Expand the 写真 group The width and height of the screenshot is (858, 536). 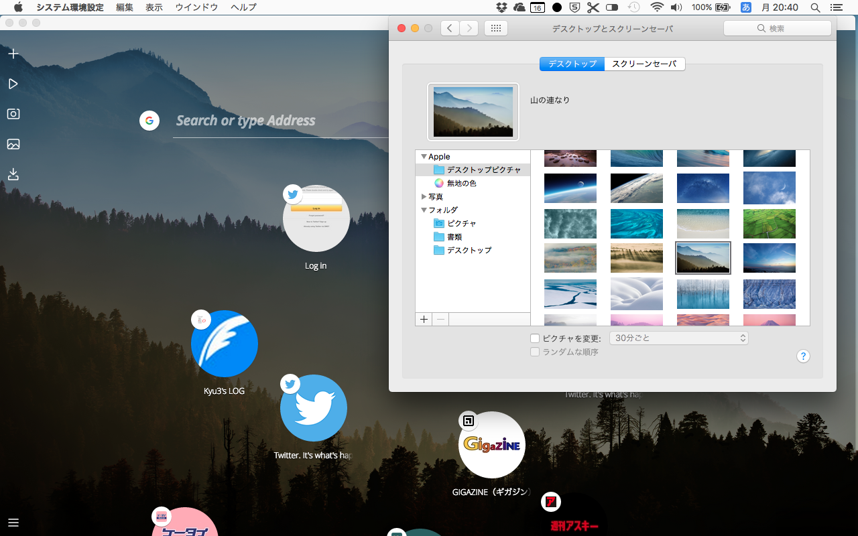point(424,197)
